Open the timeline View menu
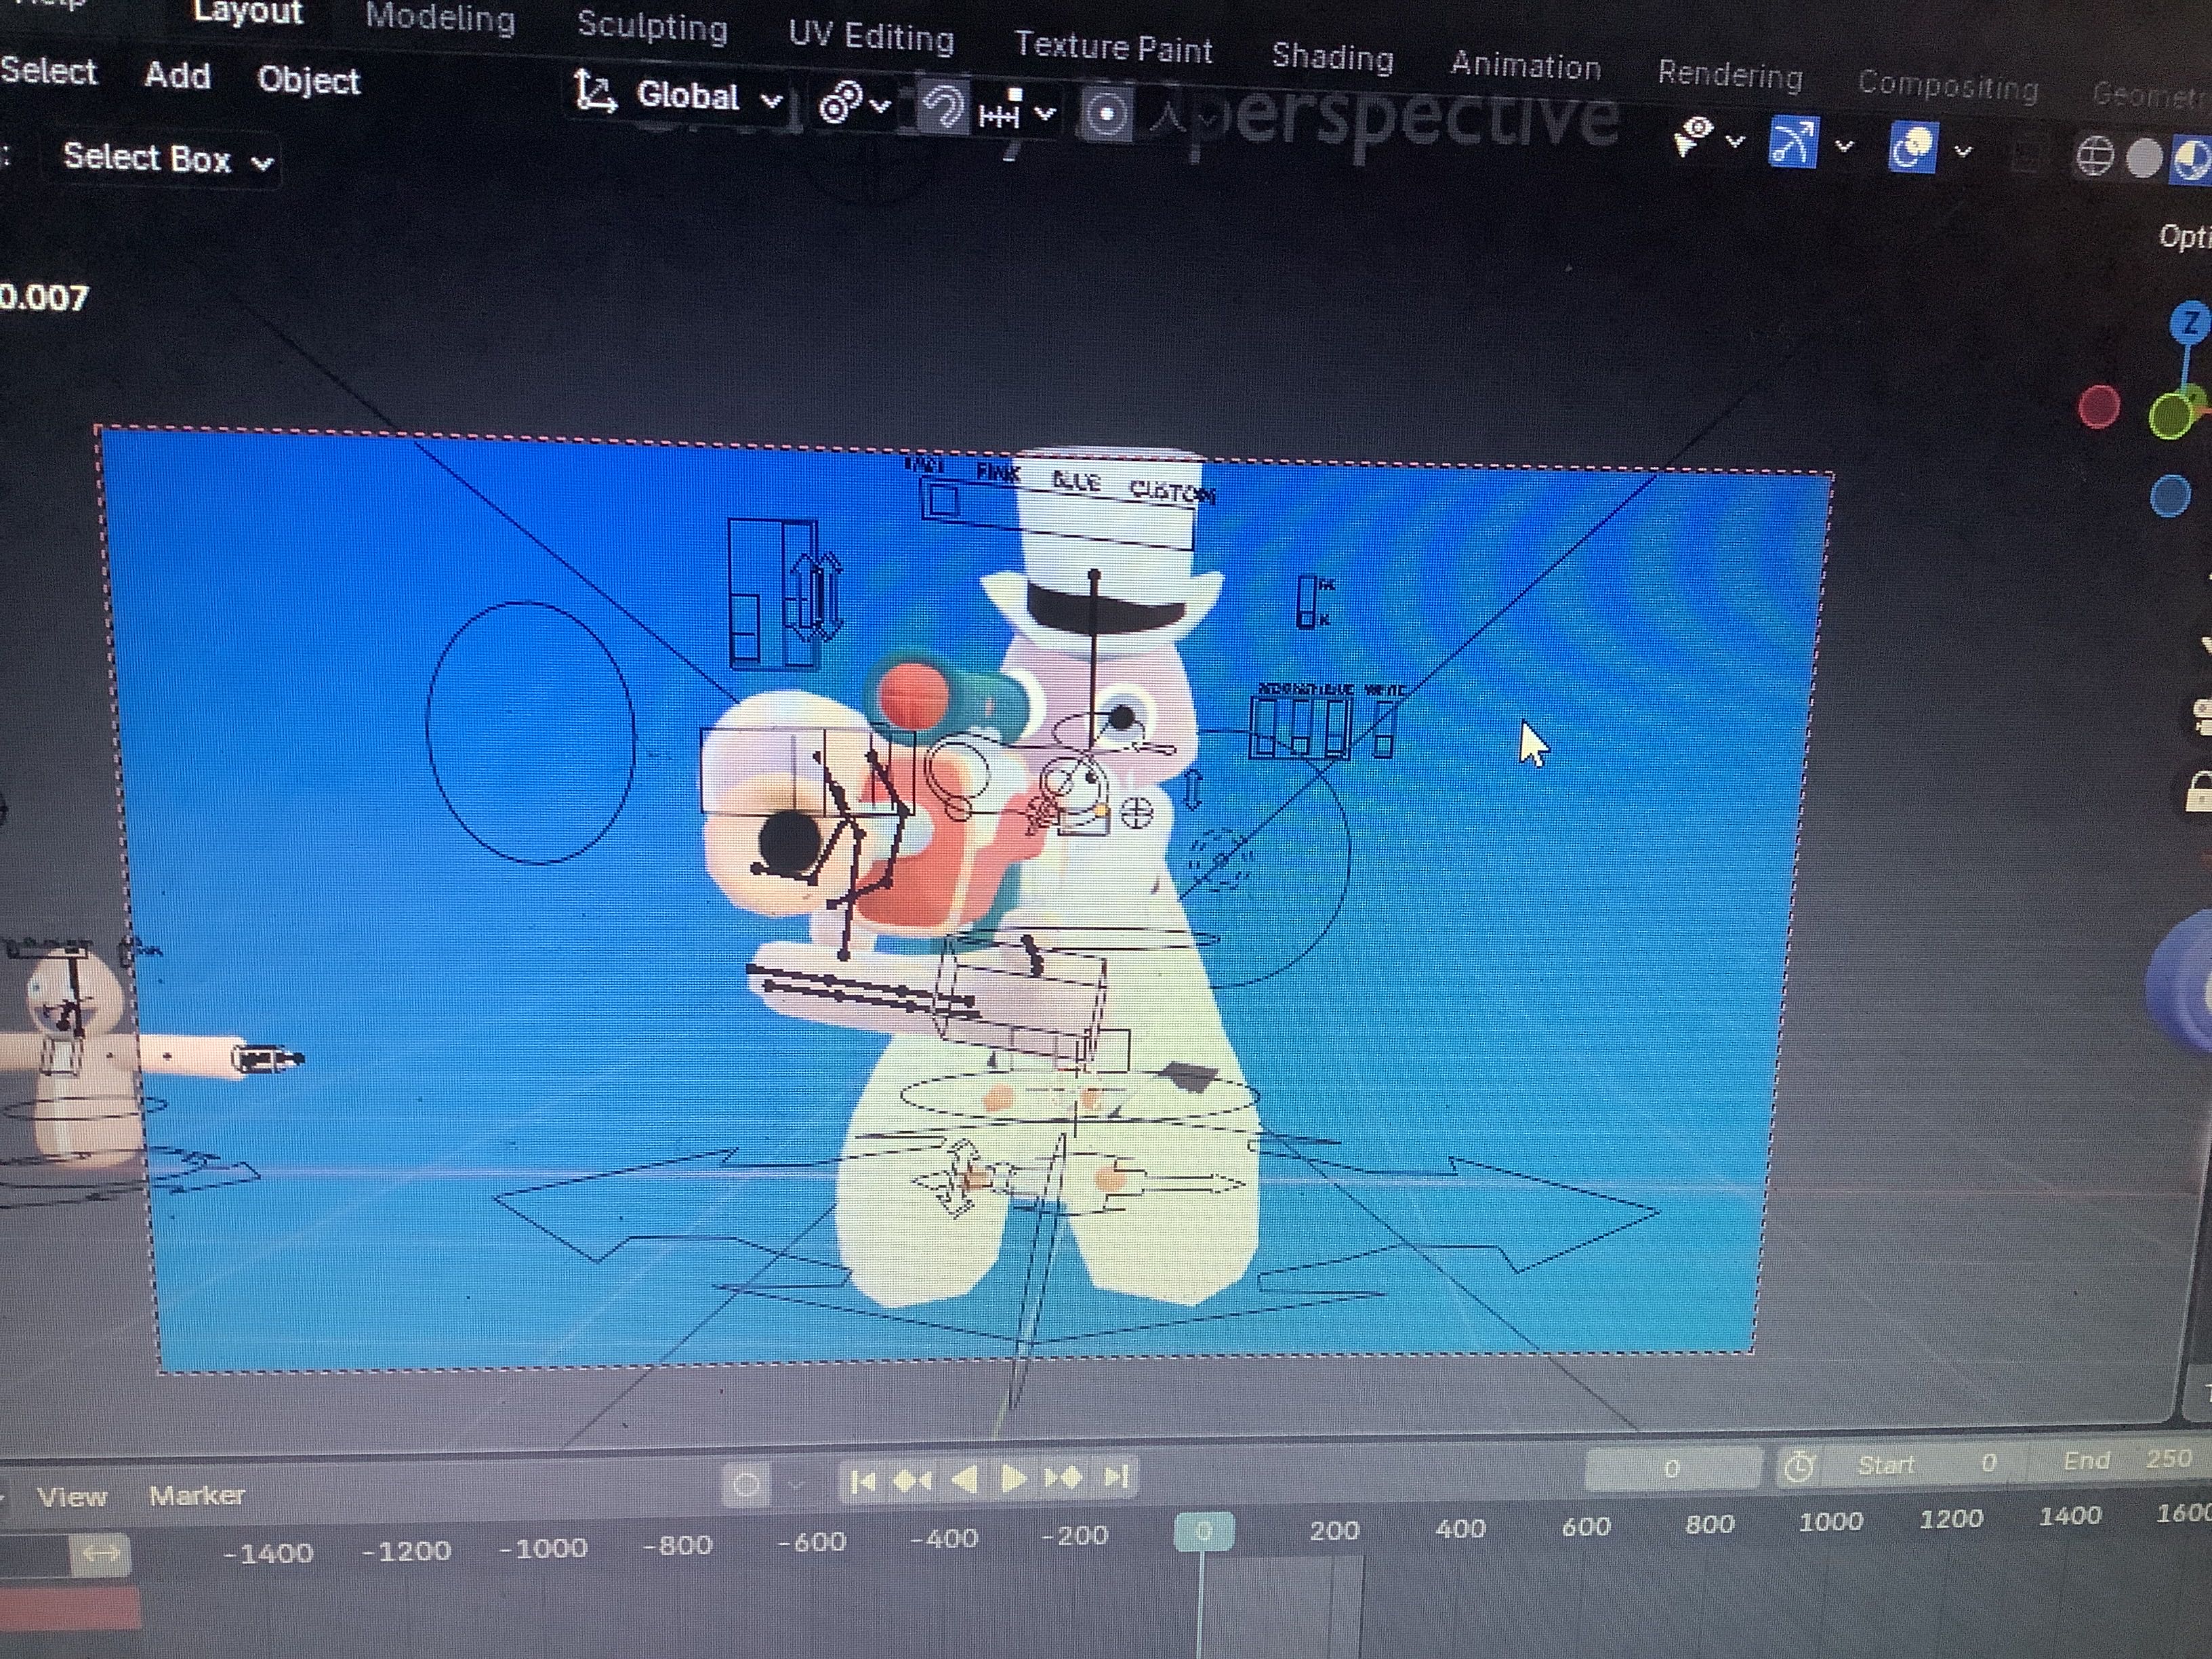The height and width of the screenshot is (1659, 2212). (x=71, y=1497)
